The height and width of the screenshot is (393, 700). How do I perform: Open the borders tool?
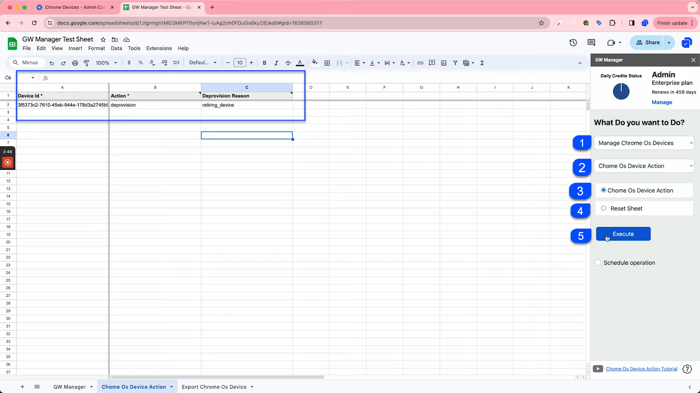coord(327,63)
